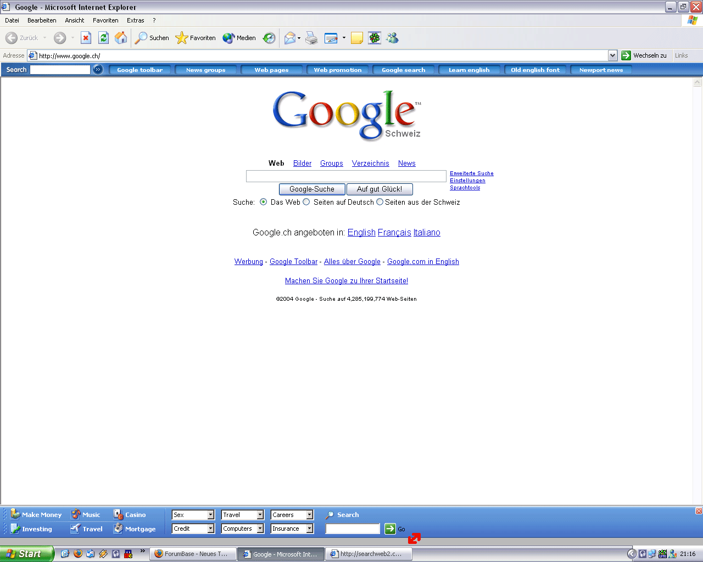703x562 pixels.
Task: Click the News groups toolbar button
Action: tap(206, 70)
